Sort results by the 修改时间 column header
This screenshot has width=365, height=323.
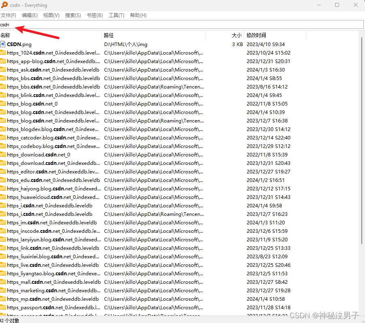[275, 35]
